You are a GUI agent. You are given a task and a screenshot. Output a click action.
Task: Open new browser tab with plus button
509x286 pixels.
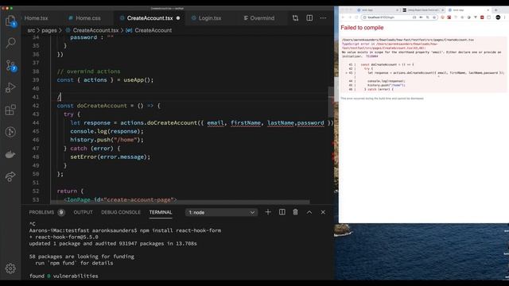[x=495, y=10]
